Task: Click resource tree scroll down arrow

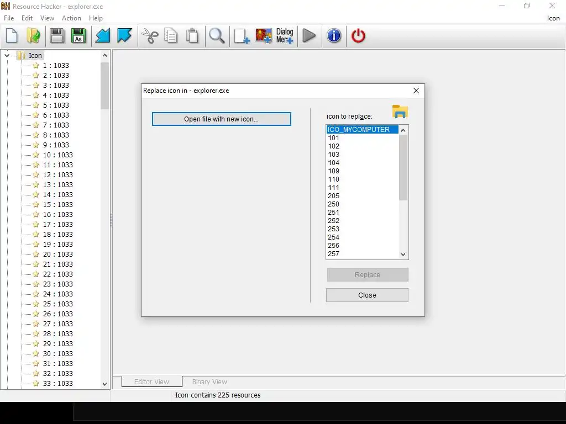Action: [x=104, y=384]
